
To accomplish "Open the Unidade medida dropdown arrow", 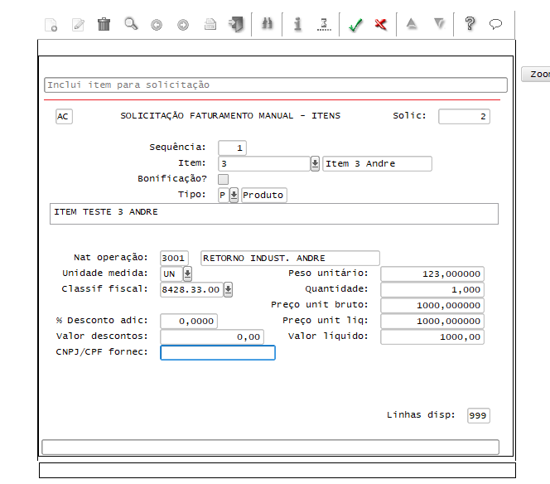I will pyautogui.click(x=187, y=273).
